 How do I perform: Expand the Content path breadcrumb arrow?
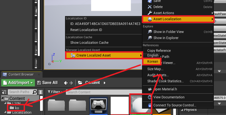pyautogui.click(x=105, y=83)
